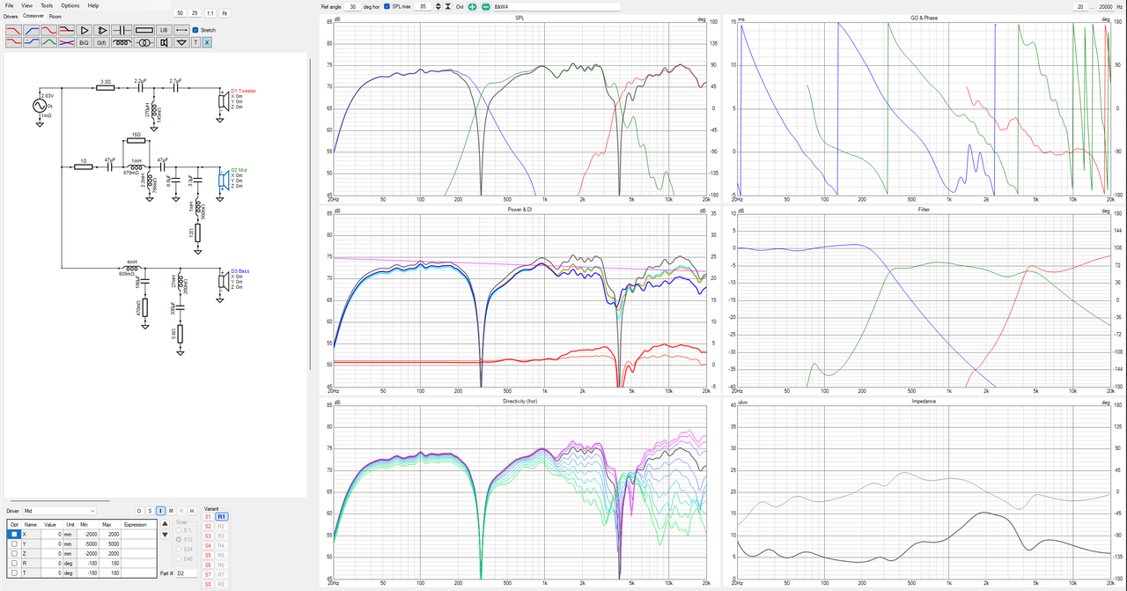Add a transformer component to the circuit

pyautogui.click(x=144, y=41)
